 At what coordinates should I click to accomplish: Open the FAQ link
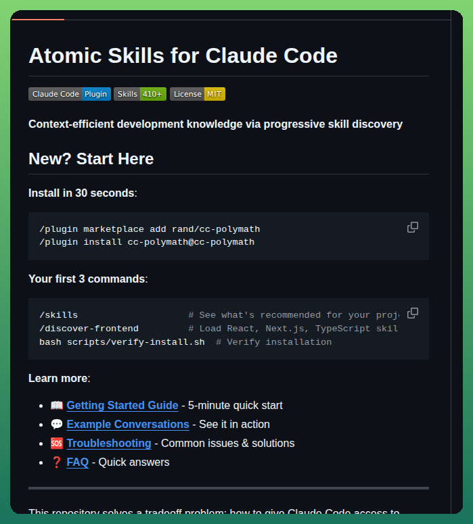click(x=78, y=462)
